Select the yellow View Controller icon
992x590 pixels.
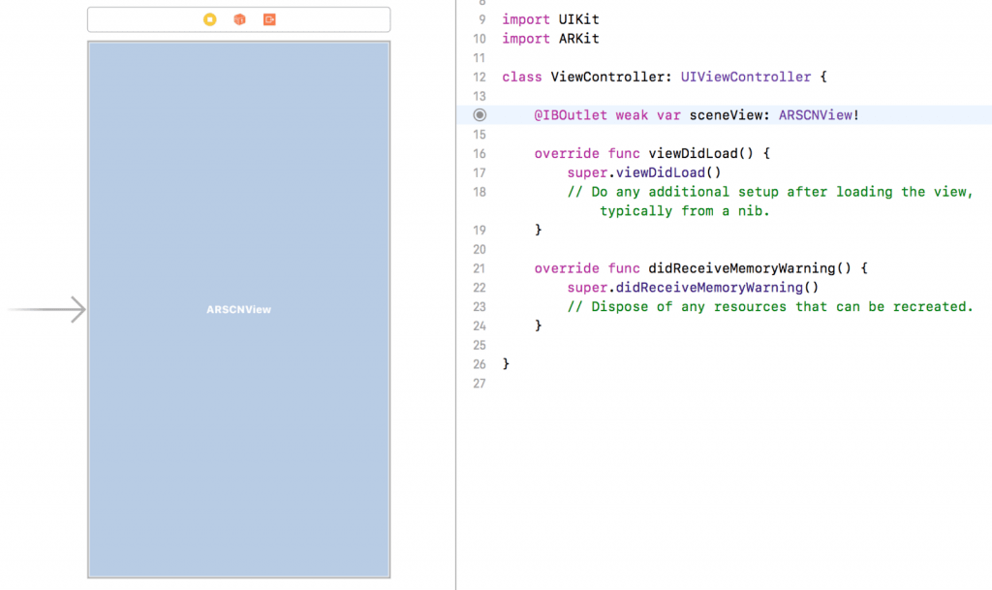[x=210, y=19]
